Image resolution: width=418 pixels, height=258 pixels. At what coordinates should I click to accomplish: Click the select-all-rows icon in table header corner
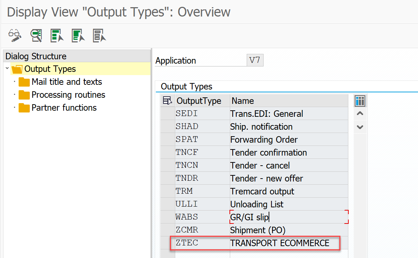167,101
